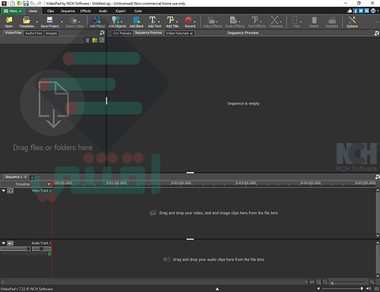Pop out the timeline panel
This screenshot has width=380, height=292.
(x=377, y=177)
